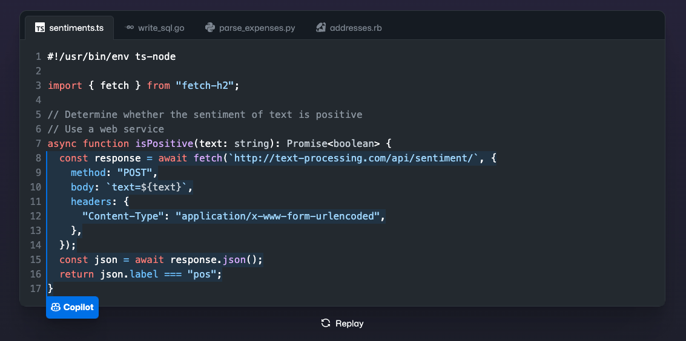Click the Copilot logo icon in blue badge
686x341 pixels.
(x=56, y=307)
